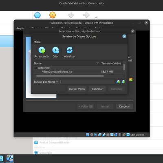
Task: Click the USB status bar icon
Action: pyautogui.click(x=104, y=134)
